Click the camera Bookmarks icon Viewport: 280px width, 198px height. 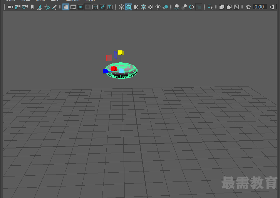[x=32, y=7]
